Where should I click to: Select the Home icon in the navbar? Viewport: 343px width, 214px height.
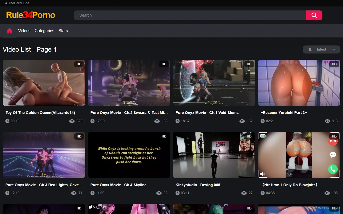tap(9, 30)
